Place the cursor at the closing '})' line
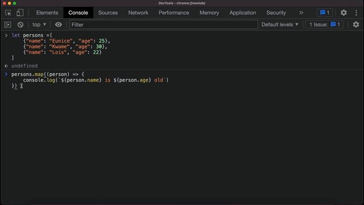The image size is (364, 205). pos(14,86)
